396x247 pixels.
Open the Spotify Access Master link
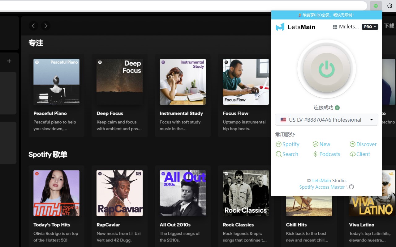(x=322, y=187)
